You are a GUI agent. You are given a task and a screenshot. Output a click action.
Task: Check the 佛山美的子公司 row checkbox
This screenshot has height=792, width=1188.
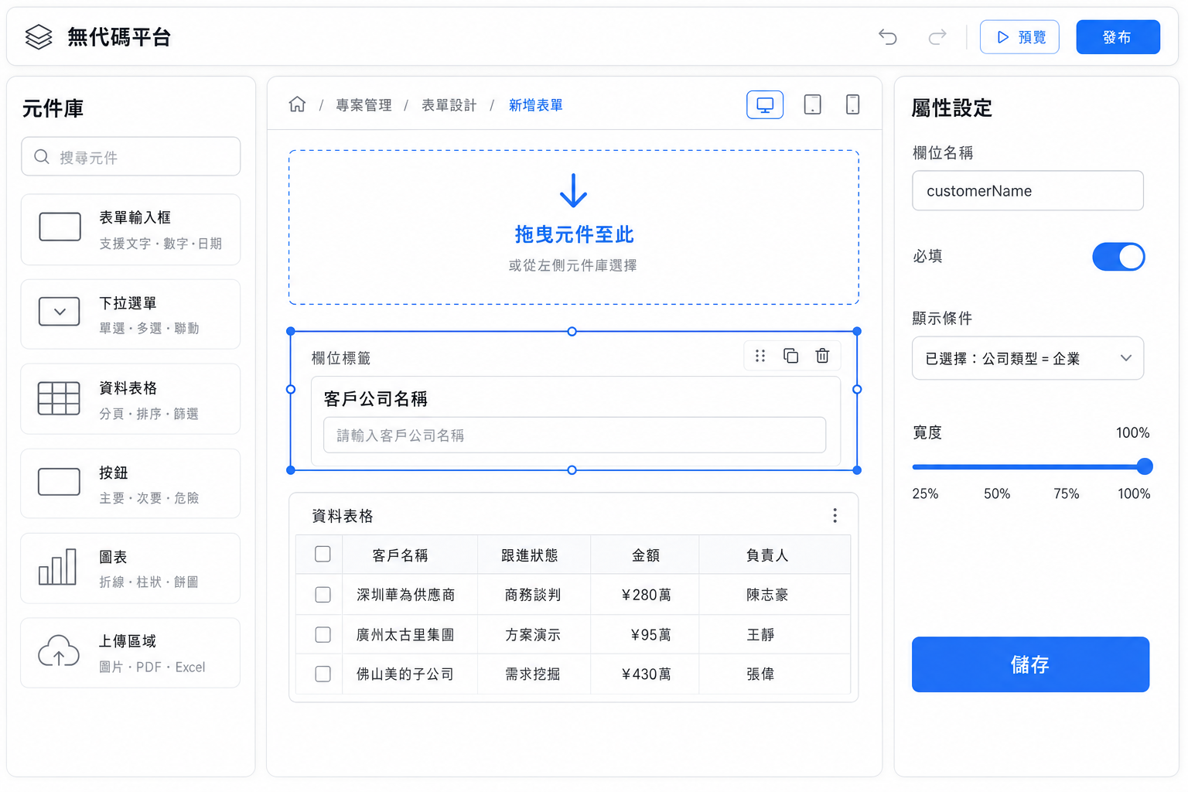pos(323,674)
